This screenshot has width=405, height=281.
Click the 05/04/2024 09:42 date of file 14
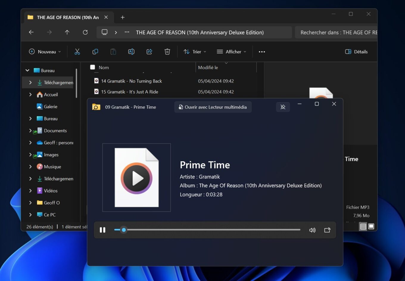pyautogui.click(x=216, y=81)
